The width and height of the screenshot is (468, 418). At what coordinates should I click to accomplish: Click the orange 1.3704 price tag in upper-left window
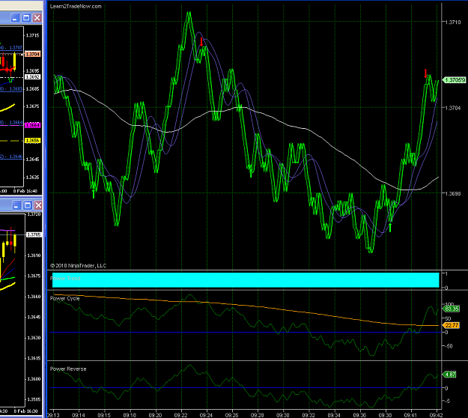pyautogui.click(x=32, y=54)
